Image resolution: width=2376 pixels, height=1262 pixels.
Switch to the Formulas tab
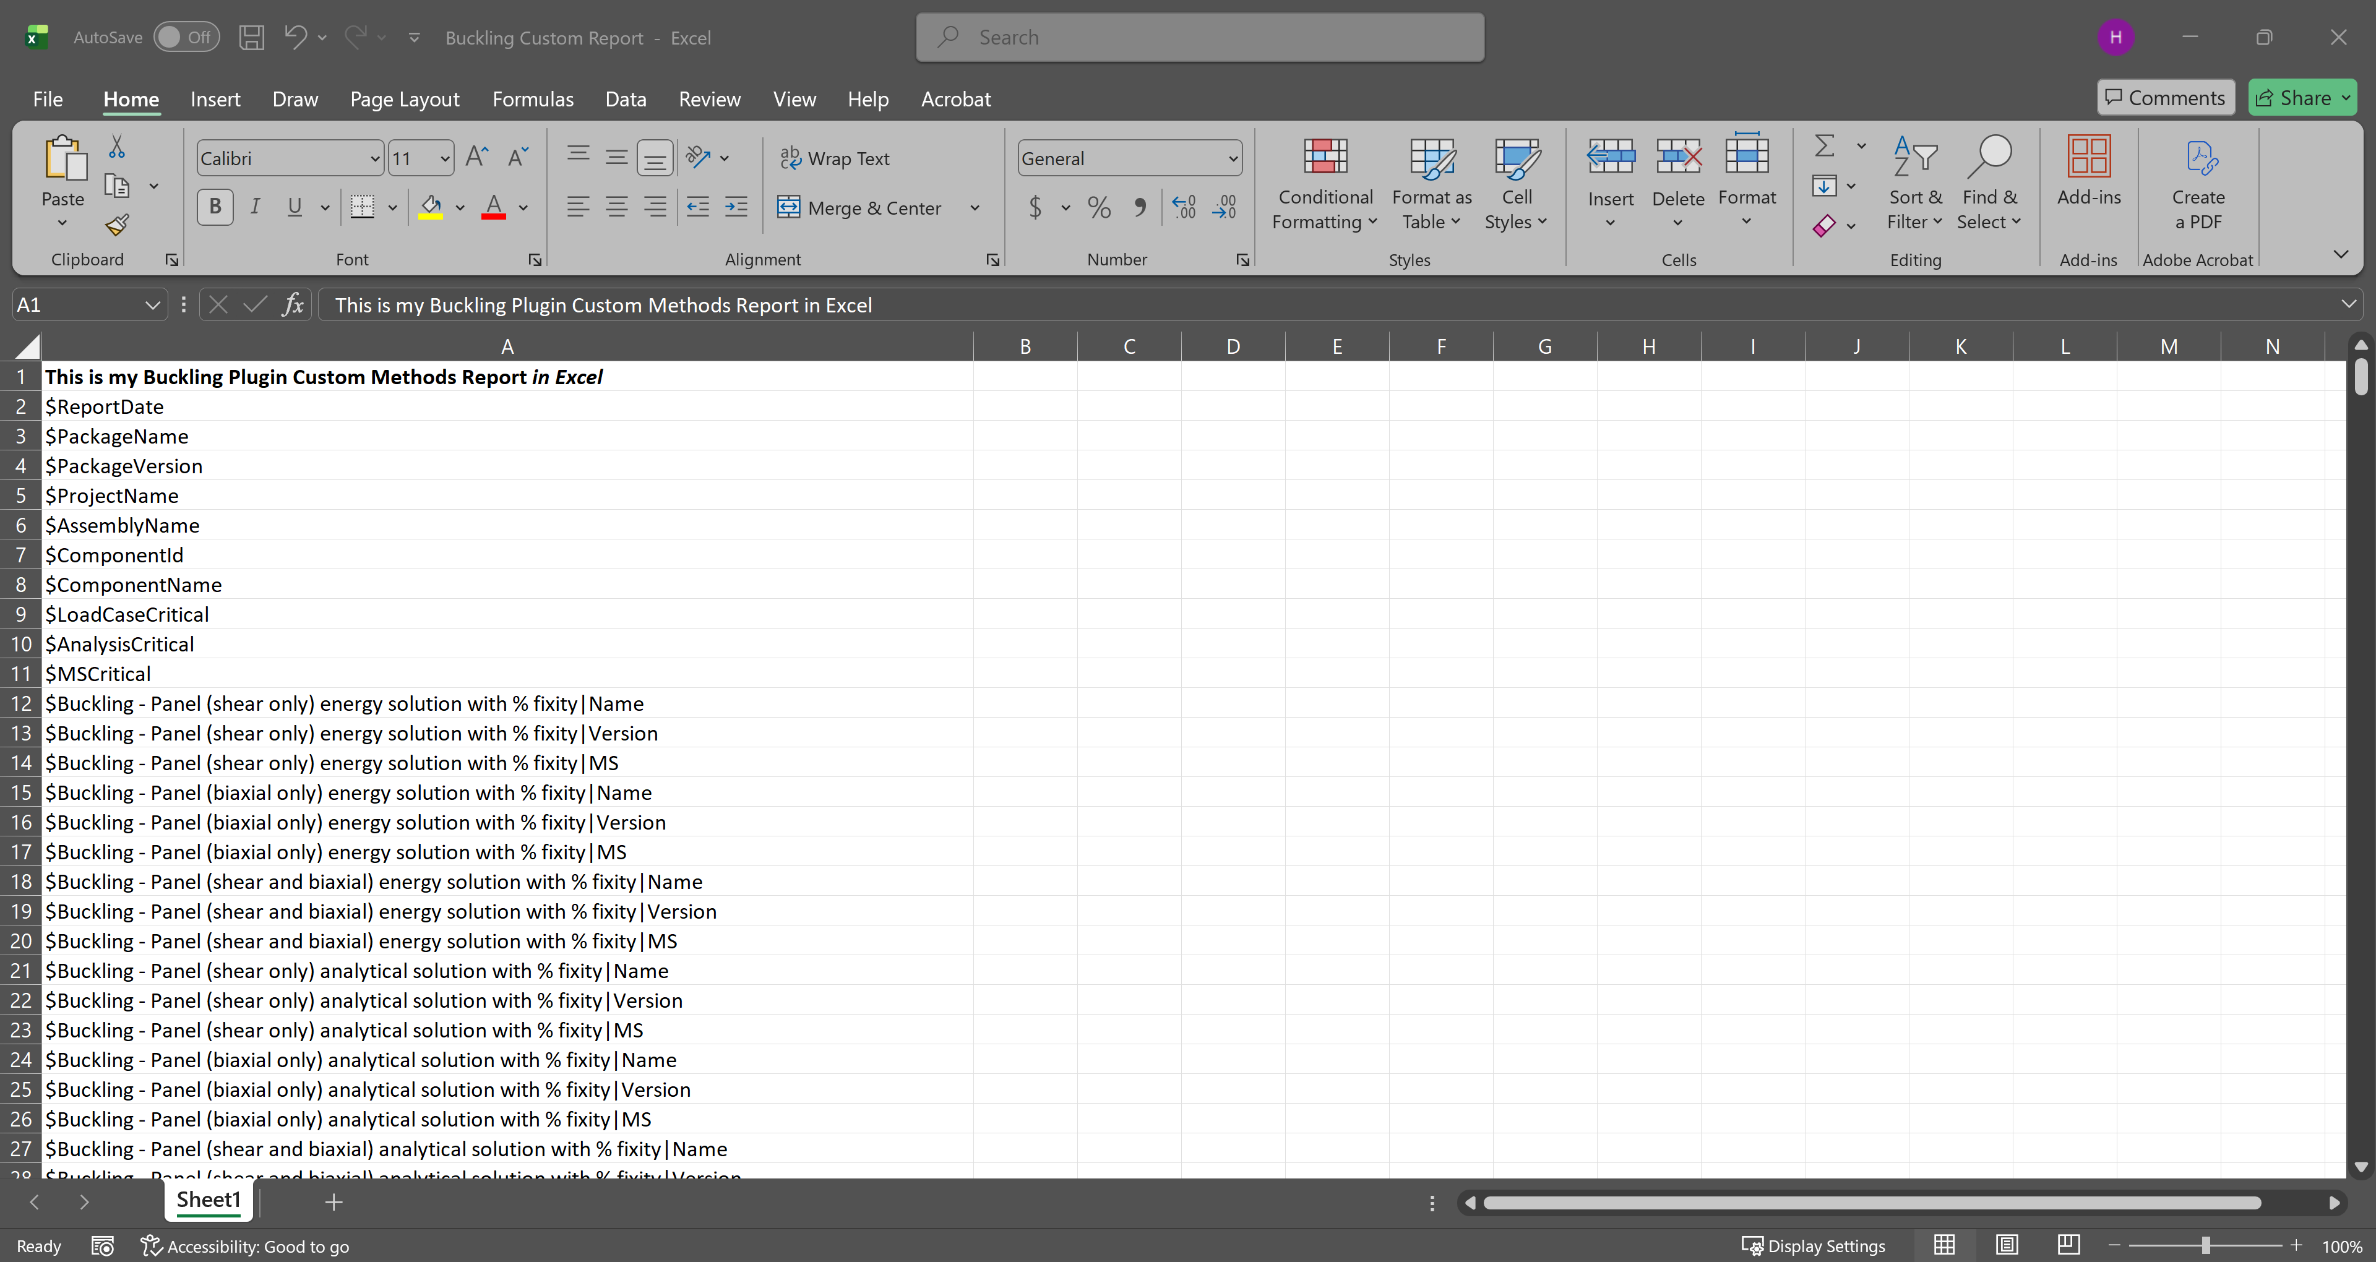533,99
